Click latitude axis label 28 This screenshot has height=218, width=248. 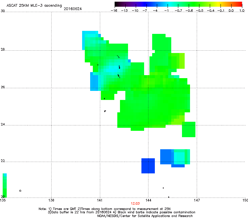coord(3,49)
